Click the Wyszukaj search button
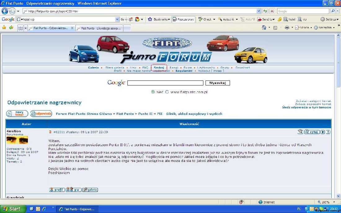 218,83
